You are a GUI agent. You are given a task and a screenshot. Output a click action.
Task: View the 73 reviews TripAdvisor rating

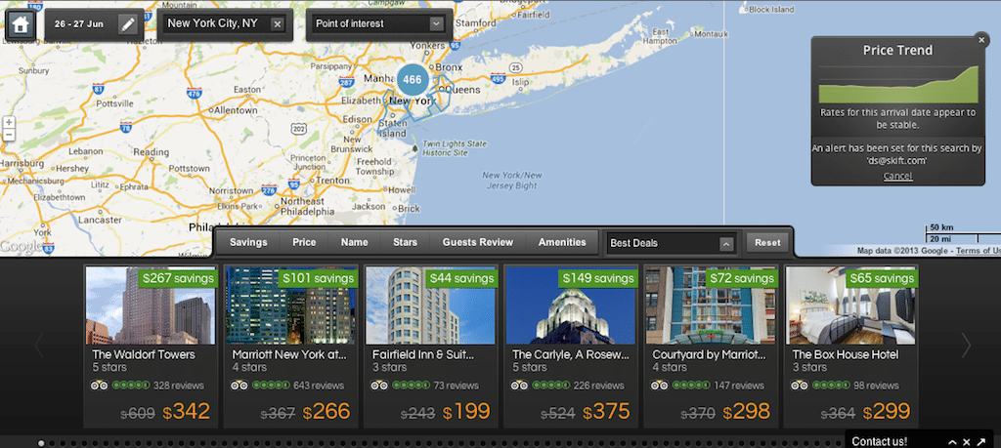[425, 385]
